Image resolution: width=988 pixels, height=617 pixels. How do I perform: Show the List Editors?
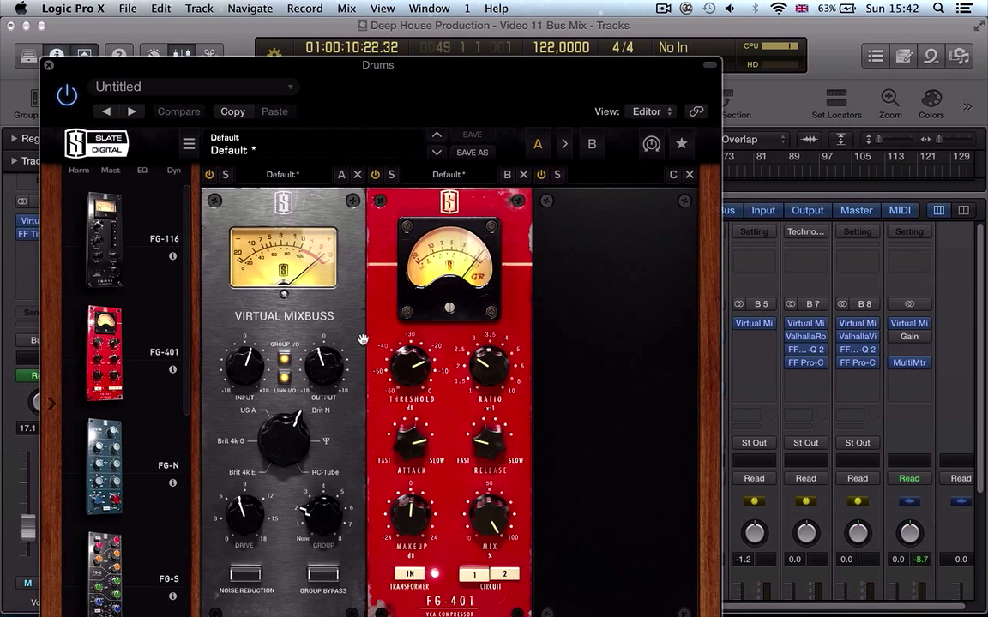pyautogui.click(x=876, y=56)
